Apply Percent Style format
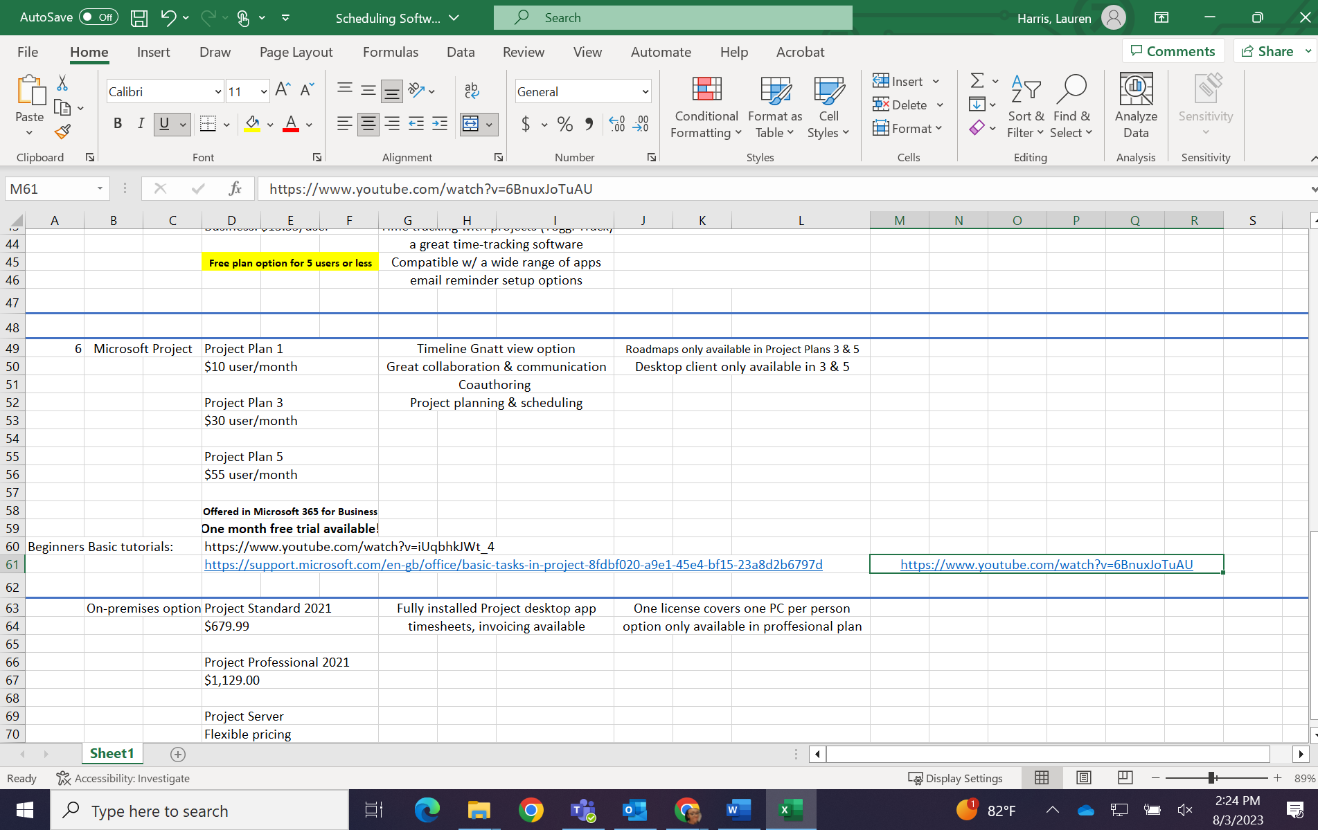The width and height of the screenshot is (1318, 830). pos(565,124)
